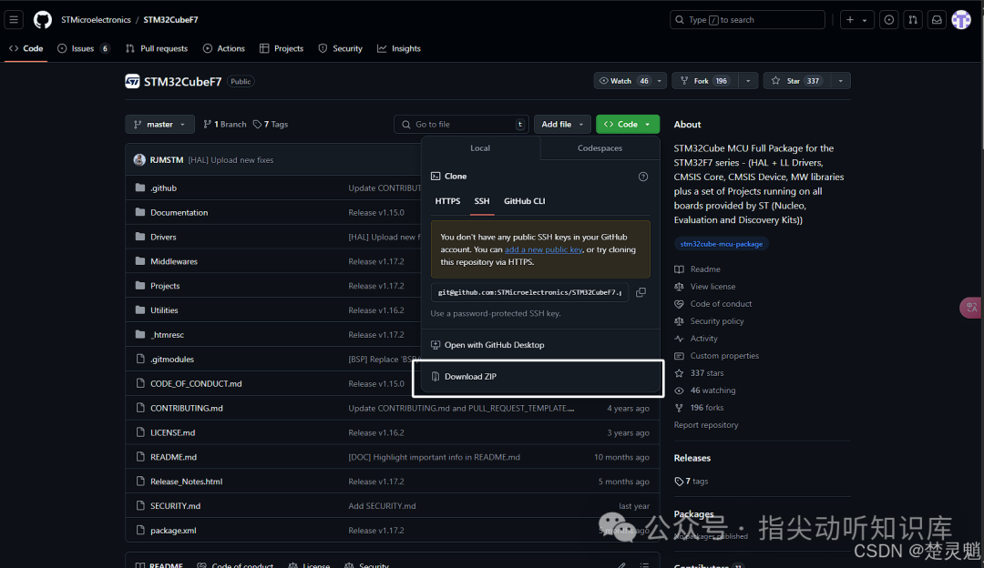
Task: Open the user avatar menu
Action: (x=961, y=20)
